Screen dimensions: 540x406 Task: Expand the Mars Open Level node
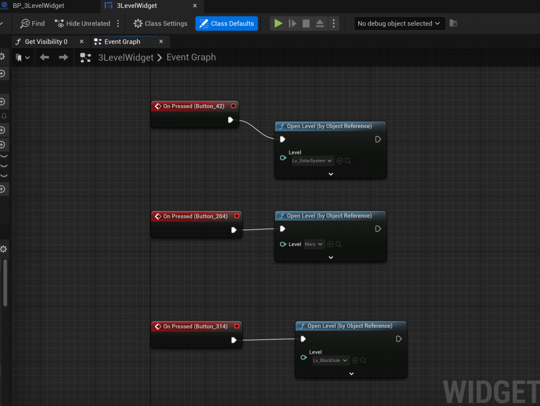coord(331,258)
